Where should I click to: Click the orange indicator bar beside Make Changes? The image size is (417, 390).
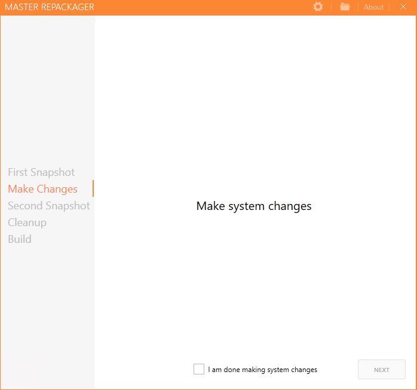93,189
